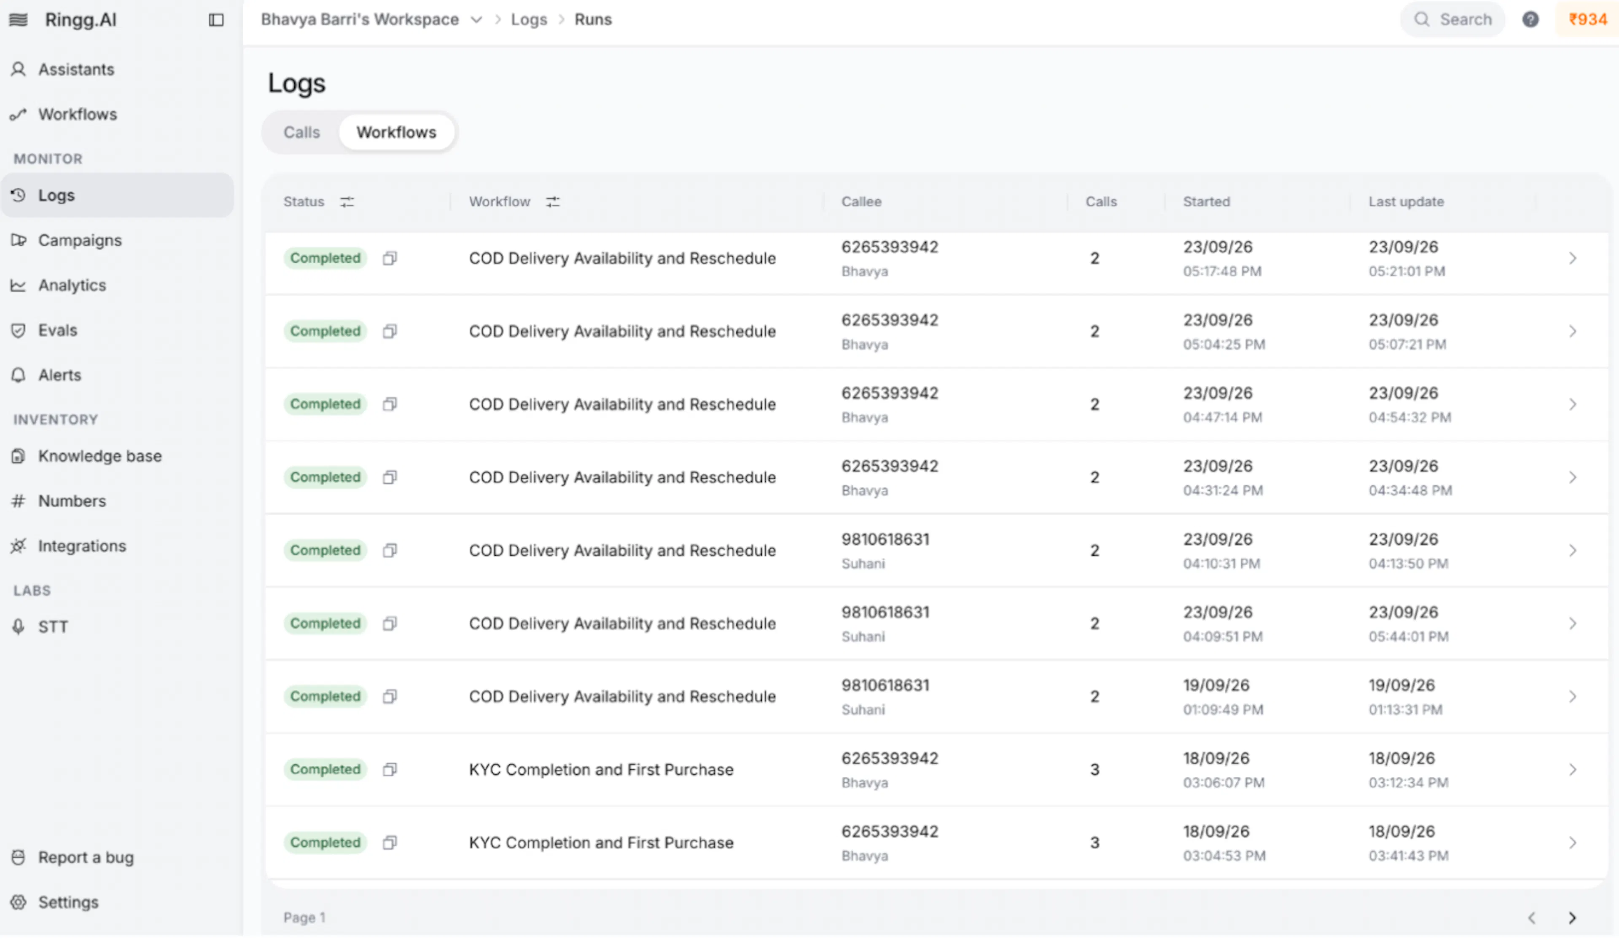Copy ID of run started 05:17:48 PM
The height and width of the screenshot is (939, 1619).
(x=389, y=259)
